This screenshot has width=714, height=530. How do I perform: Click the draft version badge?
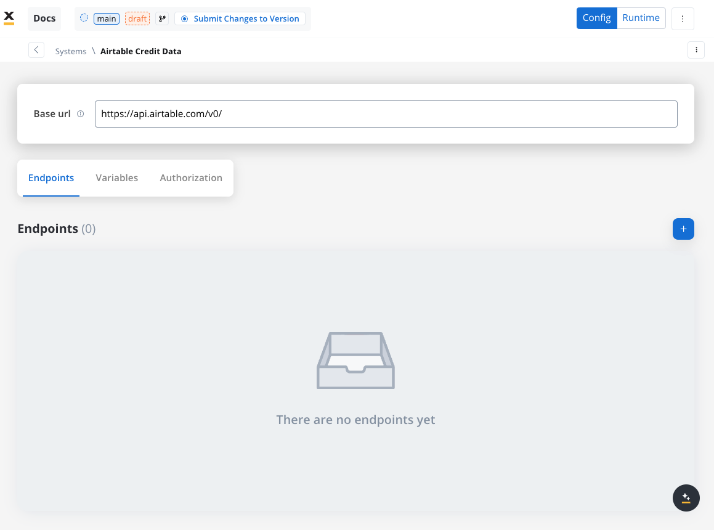[x=137, y=18]
